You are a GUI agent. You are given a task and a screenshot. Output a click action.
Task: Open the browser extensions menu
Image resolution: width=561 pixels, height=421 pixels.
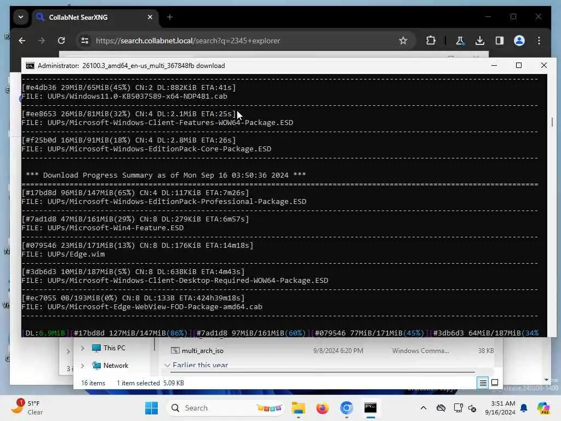pos(431,41)
